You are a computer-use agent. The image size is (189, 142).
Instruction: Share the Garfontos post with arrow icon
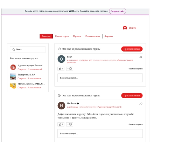[x=141, y=103]
